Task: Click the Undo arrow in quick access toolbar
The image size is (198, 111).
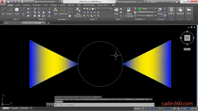Action: [26, 2]
